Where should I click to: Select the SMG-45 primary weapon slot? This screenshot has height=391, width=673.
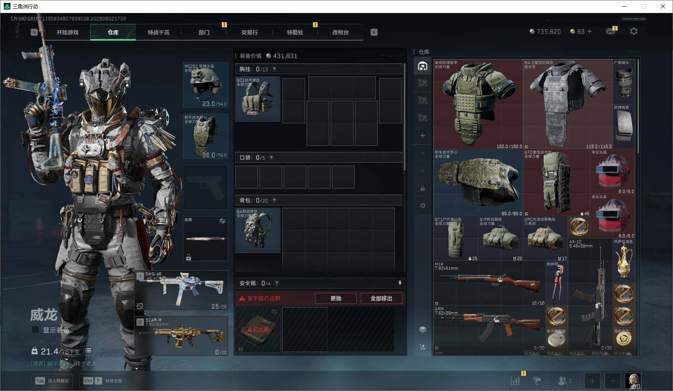click(182, 290)
